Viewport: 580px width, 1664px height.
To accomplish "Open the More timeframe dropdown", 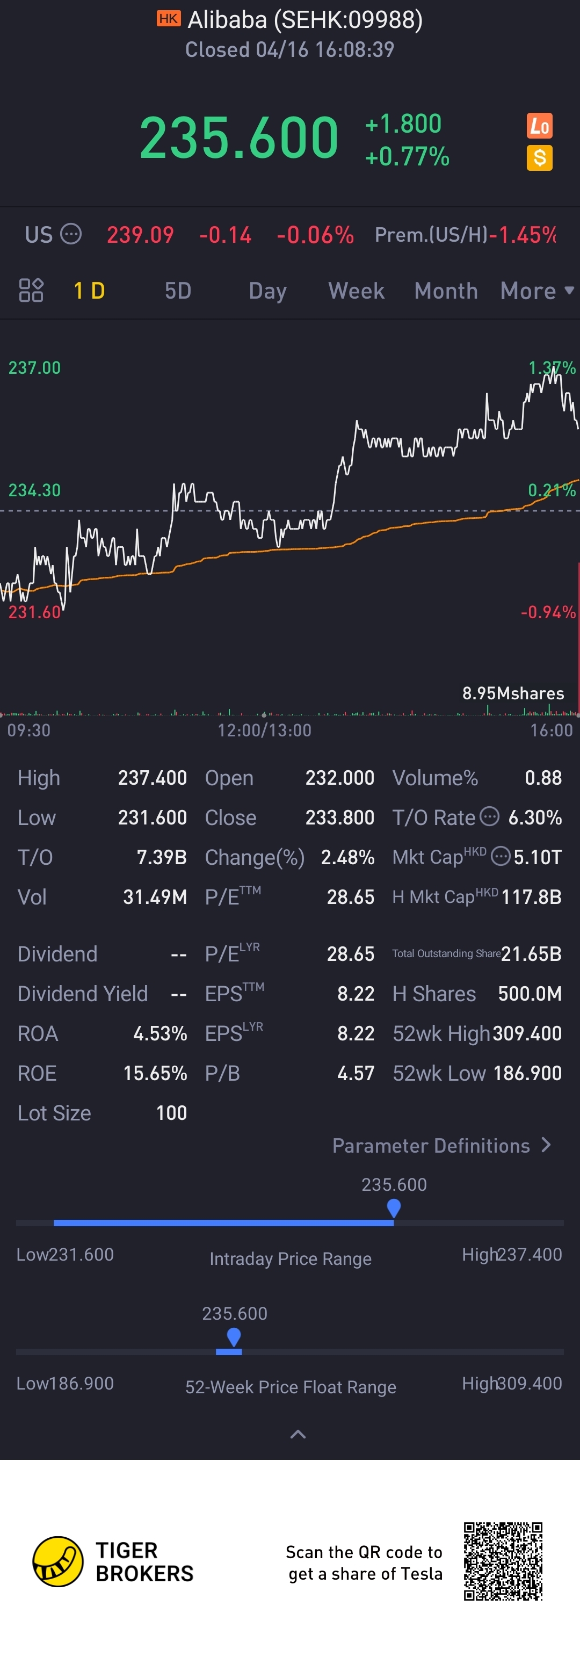I will pyautogui.click(x=536, y=291).
